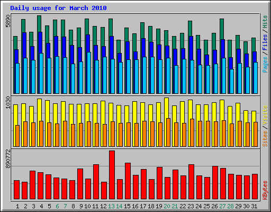Click day 23 on the date axis
This screenshot has width=271, height=212.
point(191,206)
